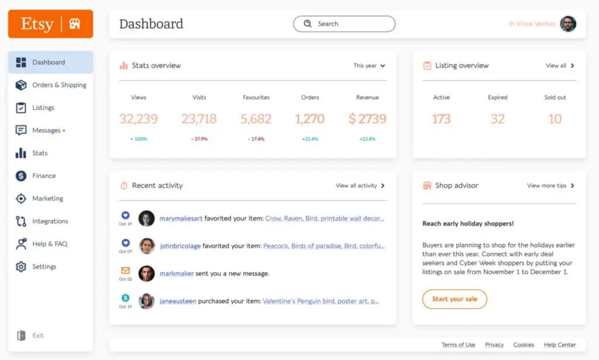This screenshot has height=360, width=599.
Task: Open the Dashboard menu item
Action: point(51,62)
